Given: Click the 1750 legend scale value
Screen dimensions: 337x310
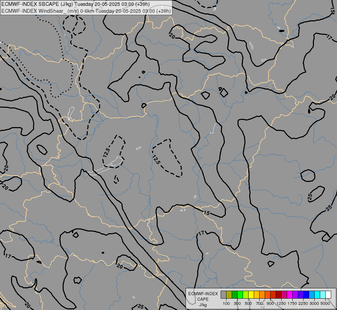Looking at the screenshot, I should [x=292, y=303].
